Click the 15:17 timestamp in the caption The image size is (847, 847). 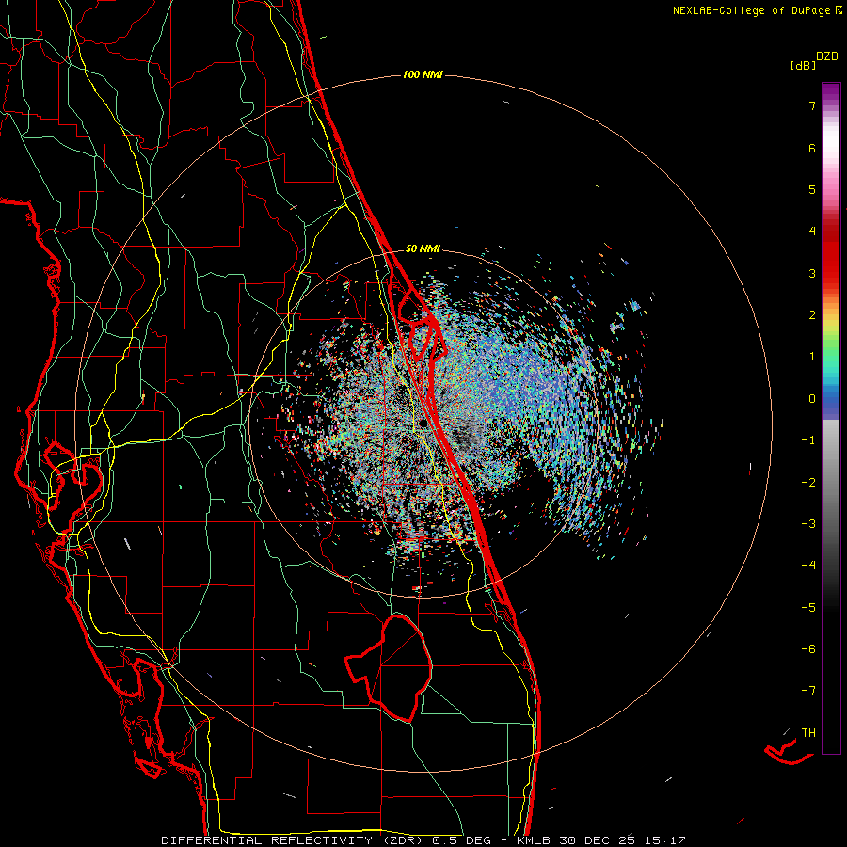(664, 840)
